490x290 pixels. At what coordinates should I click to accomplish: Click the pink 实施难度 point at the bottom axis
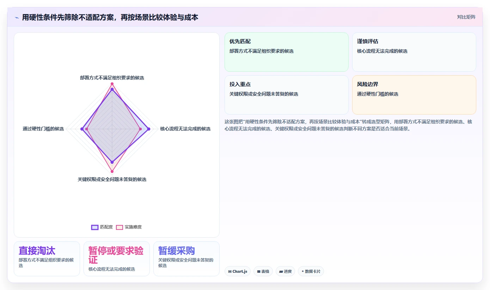coord(112,172)
